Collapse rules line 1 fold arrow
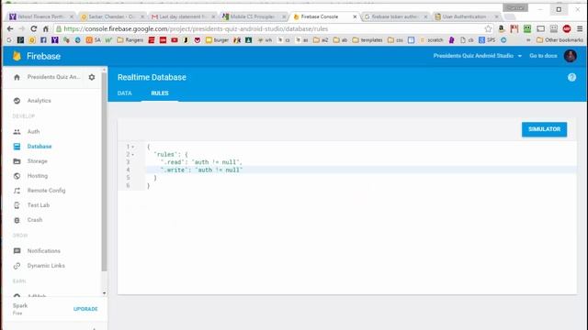588x330 pixels. tap(132, 147)
